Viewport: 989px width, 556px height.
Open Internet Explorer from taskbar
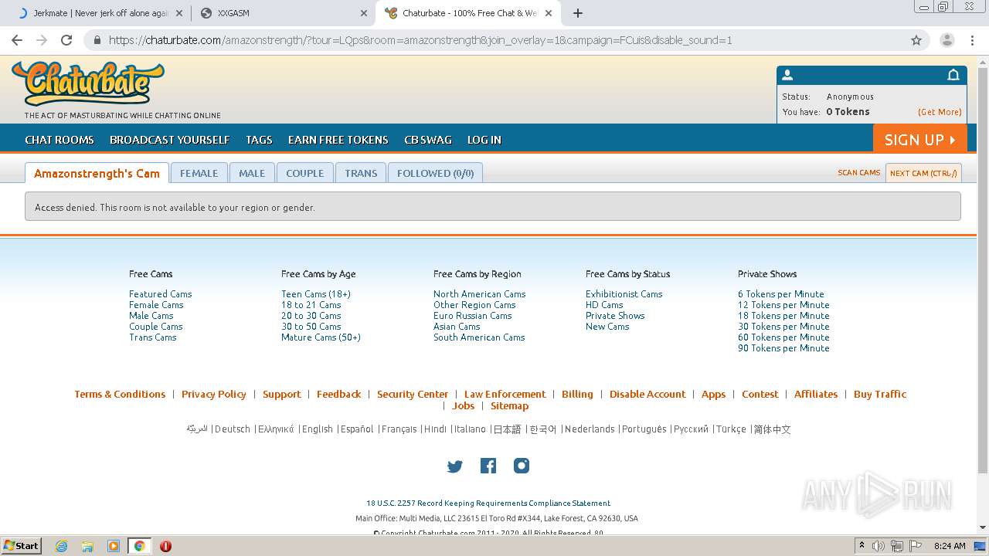click(x=61, y=546)
